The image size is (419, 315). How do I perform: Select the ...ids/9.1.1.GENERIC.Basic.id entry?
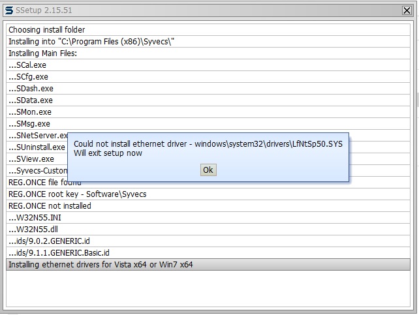coord(59,253)
